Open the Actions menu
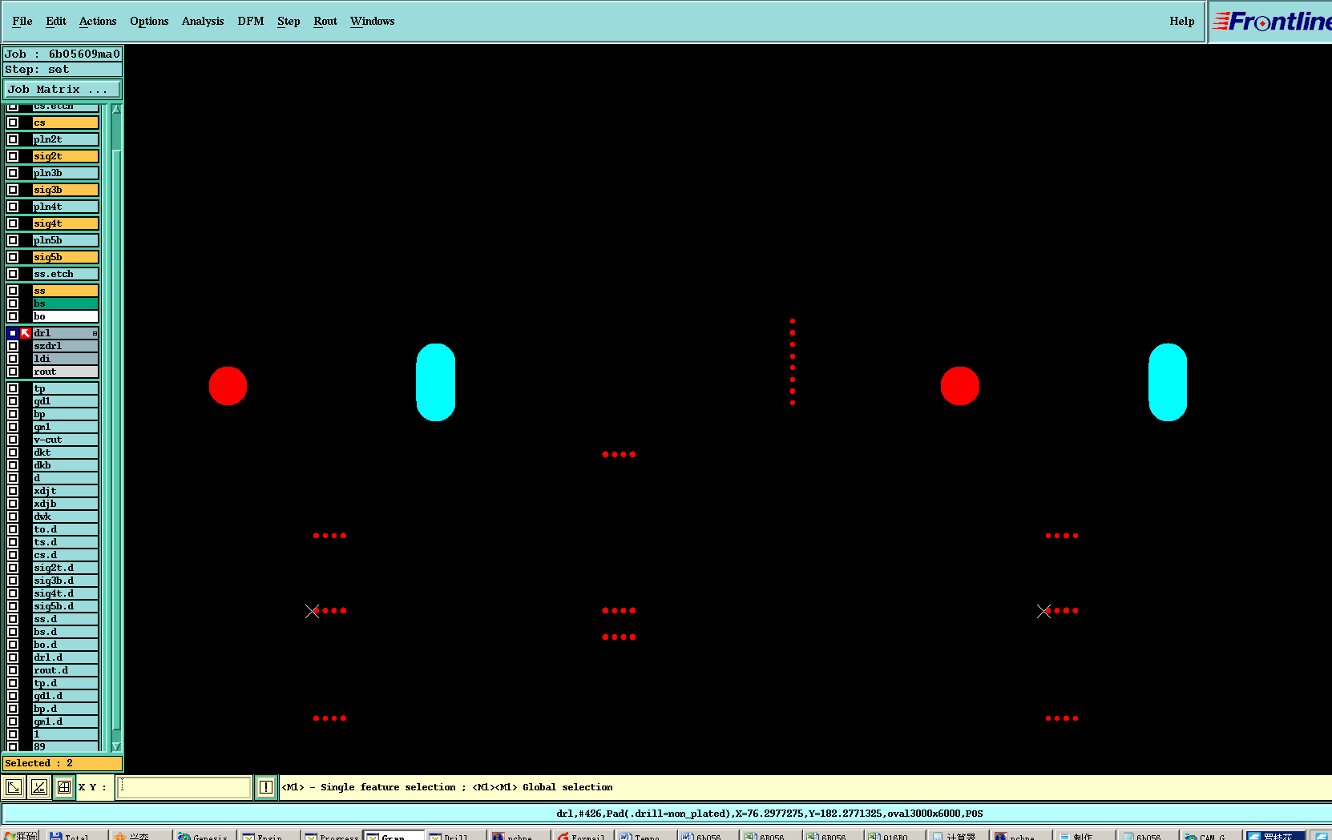The image size is (1332, 840). [x=98, y=21]
